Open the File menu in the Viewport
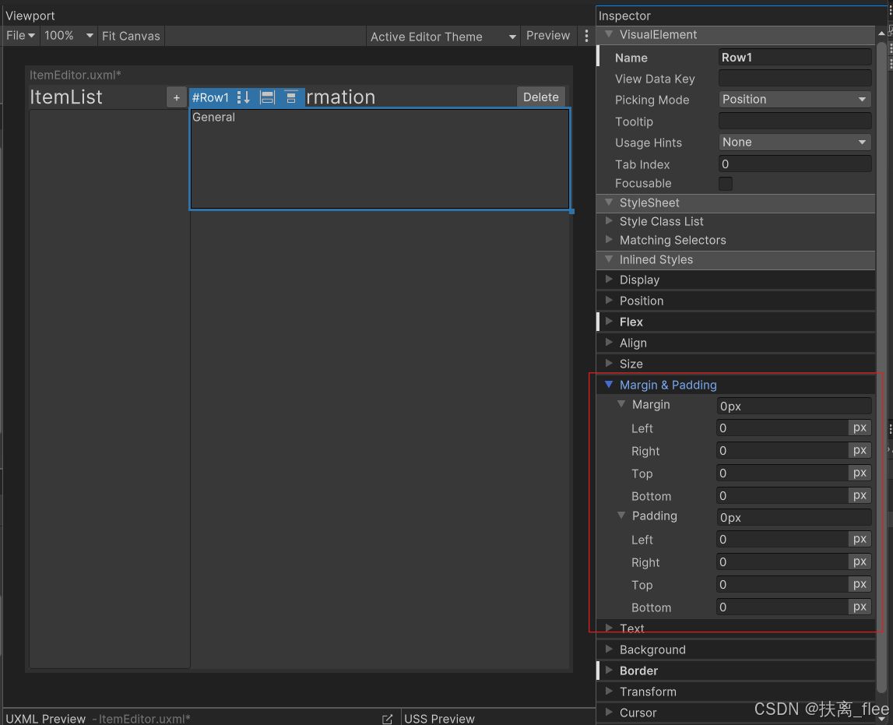 [20, 35]
